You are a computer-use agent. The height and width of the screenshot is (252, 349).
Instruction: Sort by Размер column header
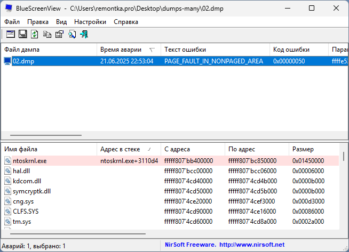coord(314,149)
